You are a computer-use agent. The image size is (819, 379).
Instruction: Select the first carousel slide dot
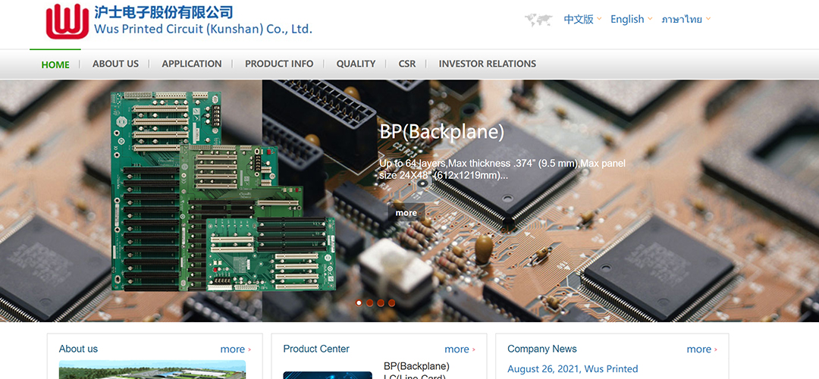tap(359, 302)
